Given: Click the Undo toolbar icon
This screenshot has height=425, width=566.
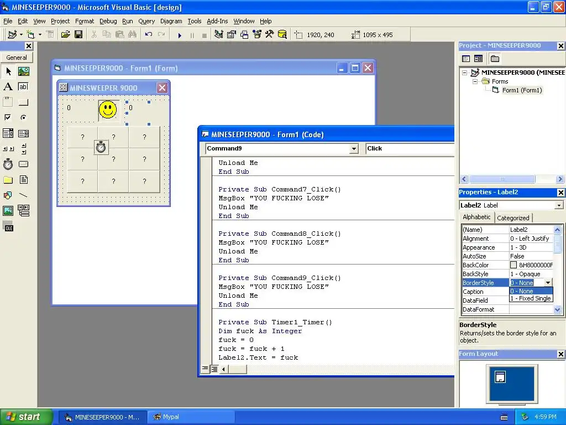Looking at the screenshot, I should coord(148,35).
